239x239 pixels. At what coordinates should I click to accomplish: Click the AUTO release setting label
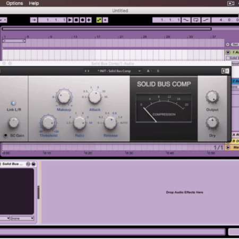(124, 123)
